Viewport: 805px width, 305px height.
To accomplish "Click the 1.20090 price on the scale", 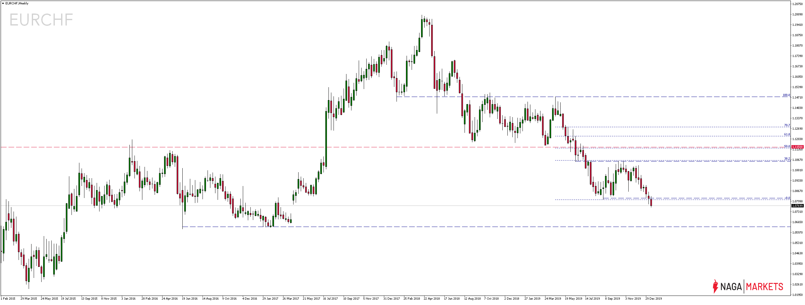I will [797, 14].
